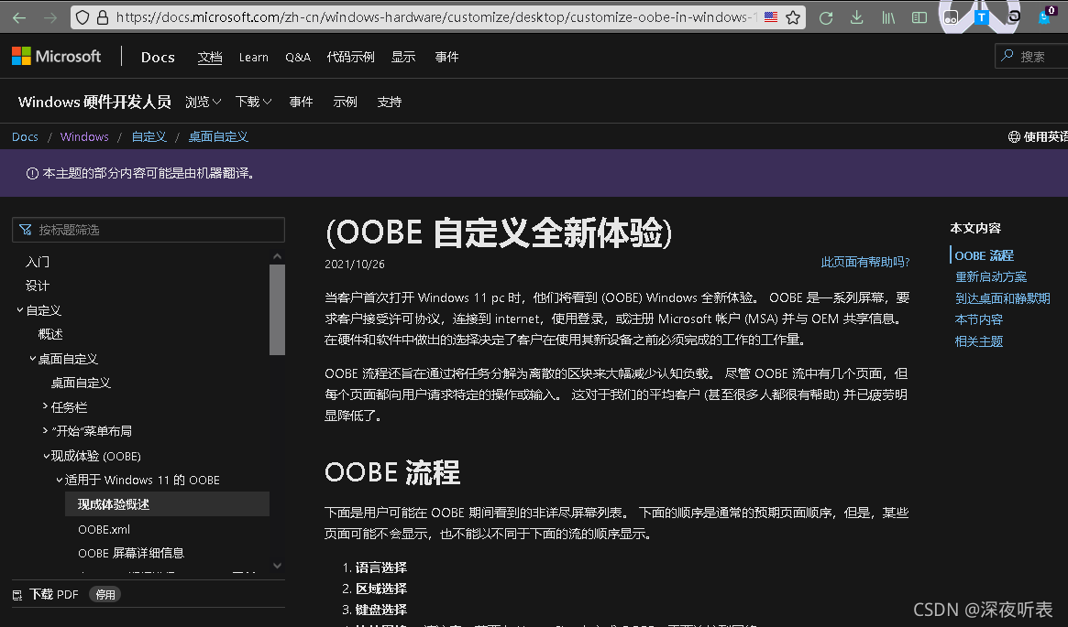Jump to OOBE 流程 in contents
Image resolution: width=1068 pixels, height=627 pixels.
pyautogui.click(x=985, y=255)
